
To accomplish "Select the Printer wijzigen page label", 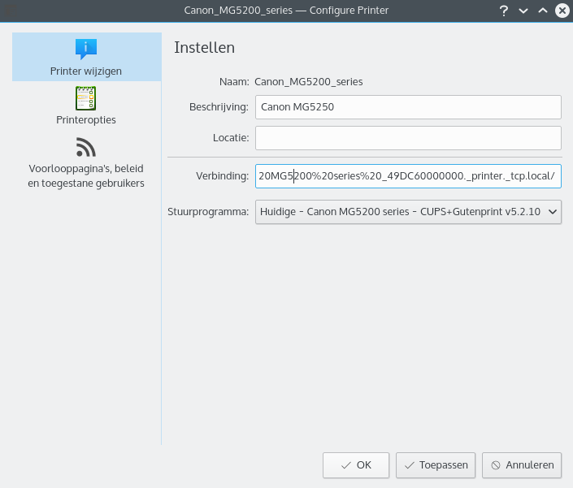I will tap(86, 71).
